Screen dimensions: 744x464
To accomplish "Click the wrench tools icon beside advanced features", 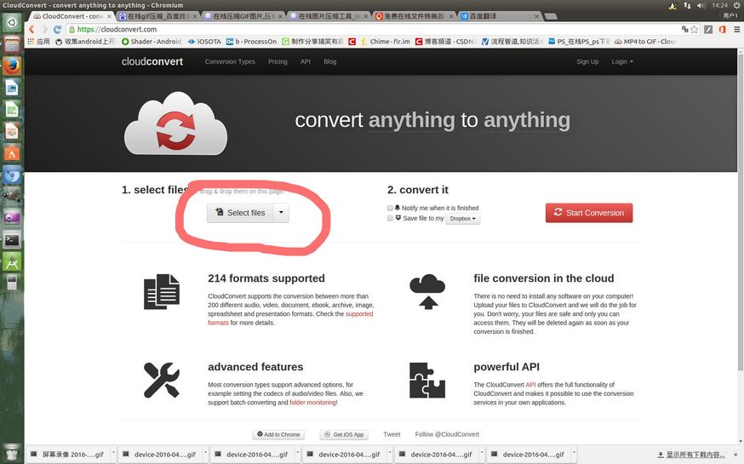I will point(162,380).
